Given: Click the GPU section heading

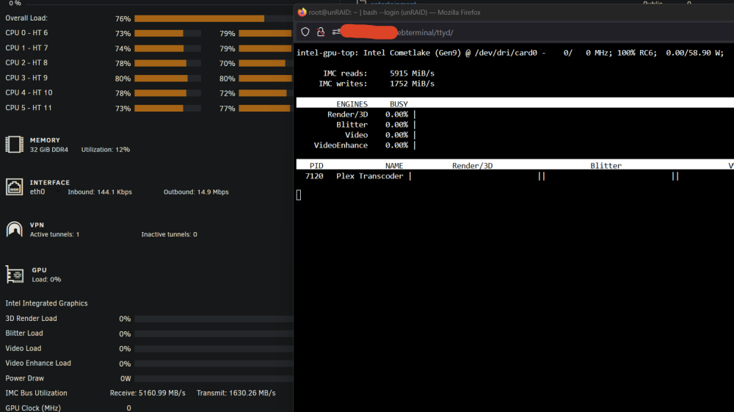Looking at the screenshot, I should click(x=40, y=270).
